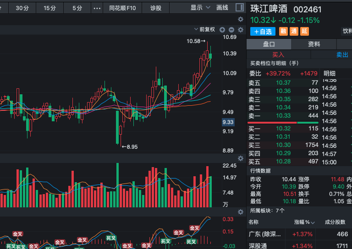Click the 所属板块: 7个 label

coord(267,211)
